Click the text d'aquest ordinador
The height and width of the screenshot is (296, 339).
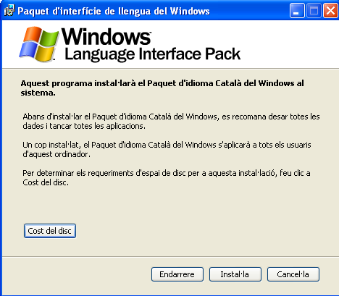(56, 154)
